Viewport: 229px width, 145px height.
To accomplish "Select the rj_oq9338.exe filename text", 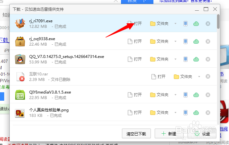I will (42, 39).
